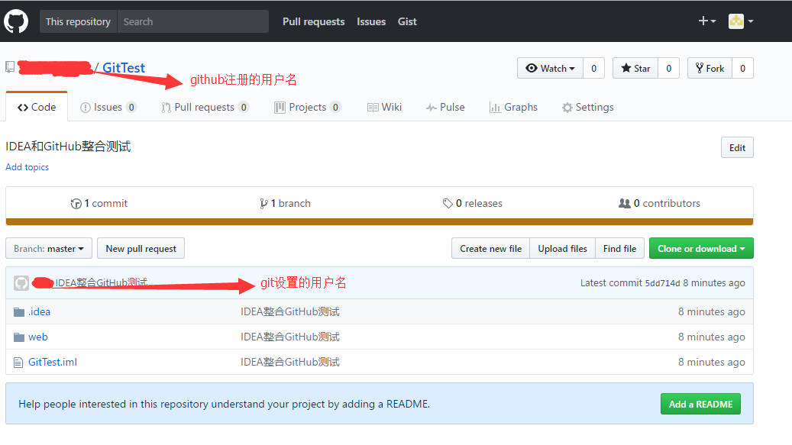The image size is (792, 445).
Task: Edit the repository description
Action: [737, 147]
